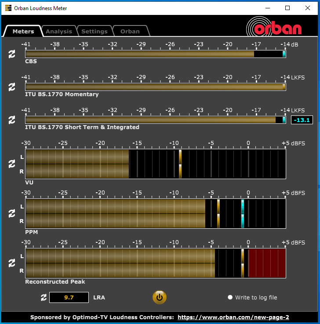Click 'ITU BS.1770 Short Term & Integrated' label
320x324 pixels.
tap(82, 127)
